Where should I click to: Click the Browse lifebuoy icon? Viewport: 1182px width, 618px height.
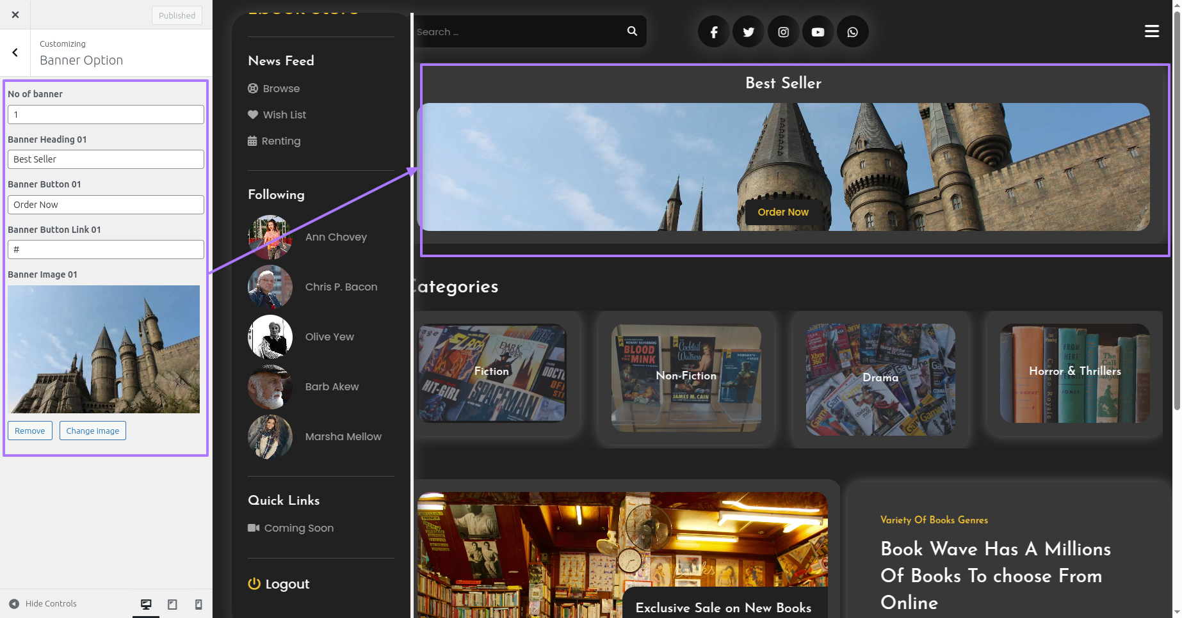tap(253, 88)
